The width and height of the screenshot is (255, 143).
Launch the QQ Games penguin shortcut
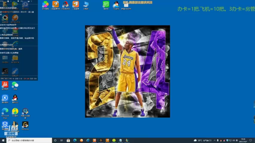[116, 5]
